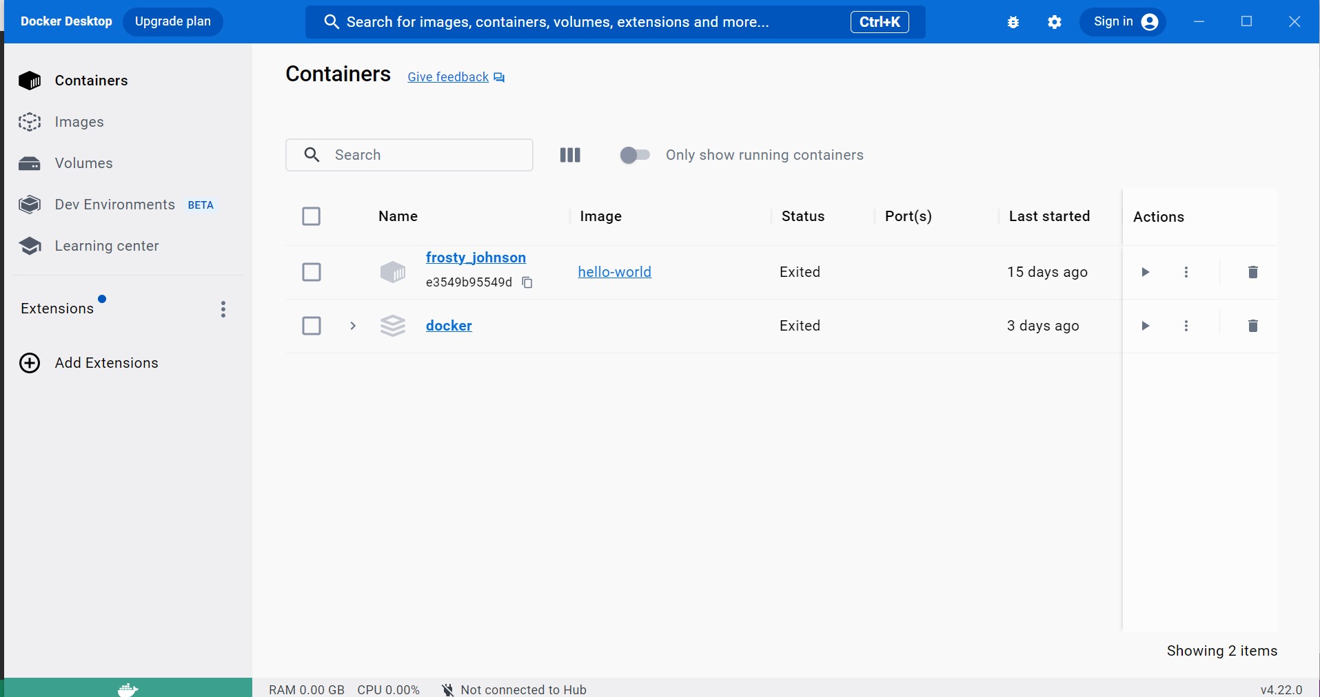Copy container ID e3549b95549d
1320x697 pixels.
tap(527, 282)
